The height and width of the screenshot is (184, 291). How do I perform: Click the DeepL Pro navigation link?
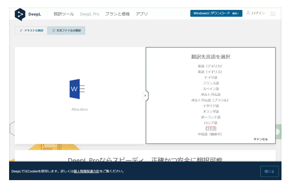coord(90,14)
